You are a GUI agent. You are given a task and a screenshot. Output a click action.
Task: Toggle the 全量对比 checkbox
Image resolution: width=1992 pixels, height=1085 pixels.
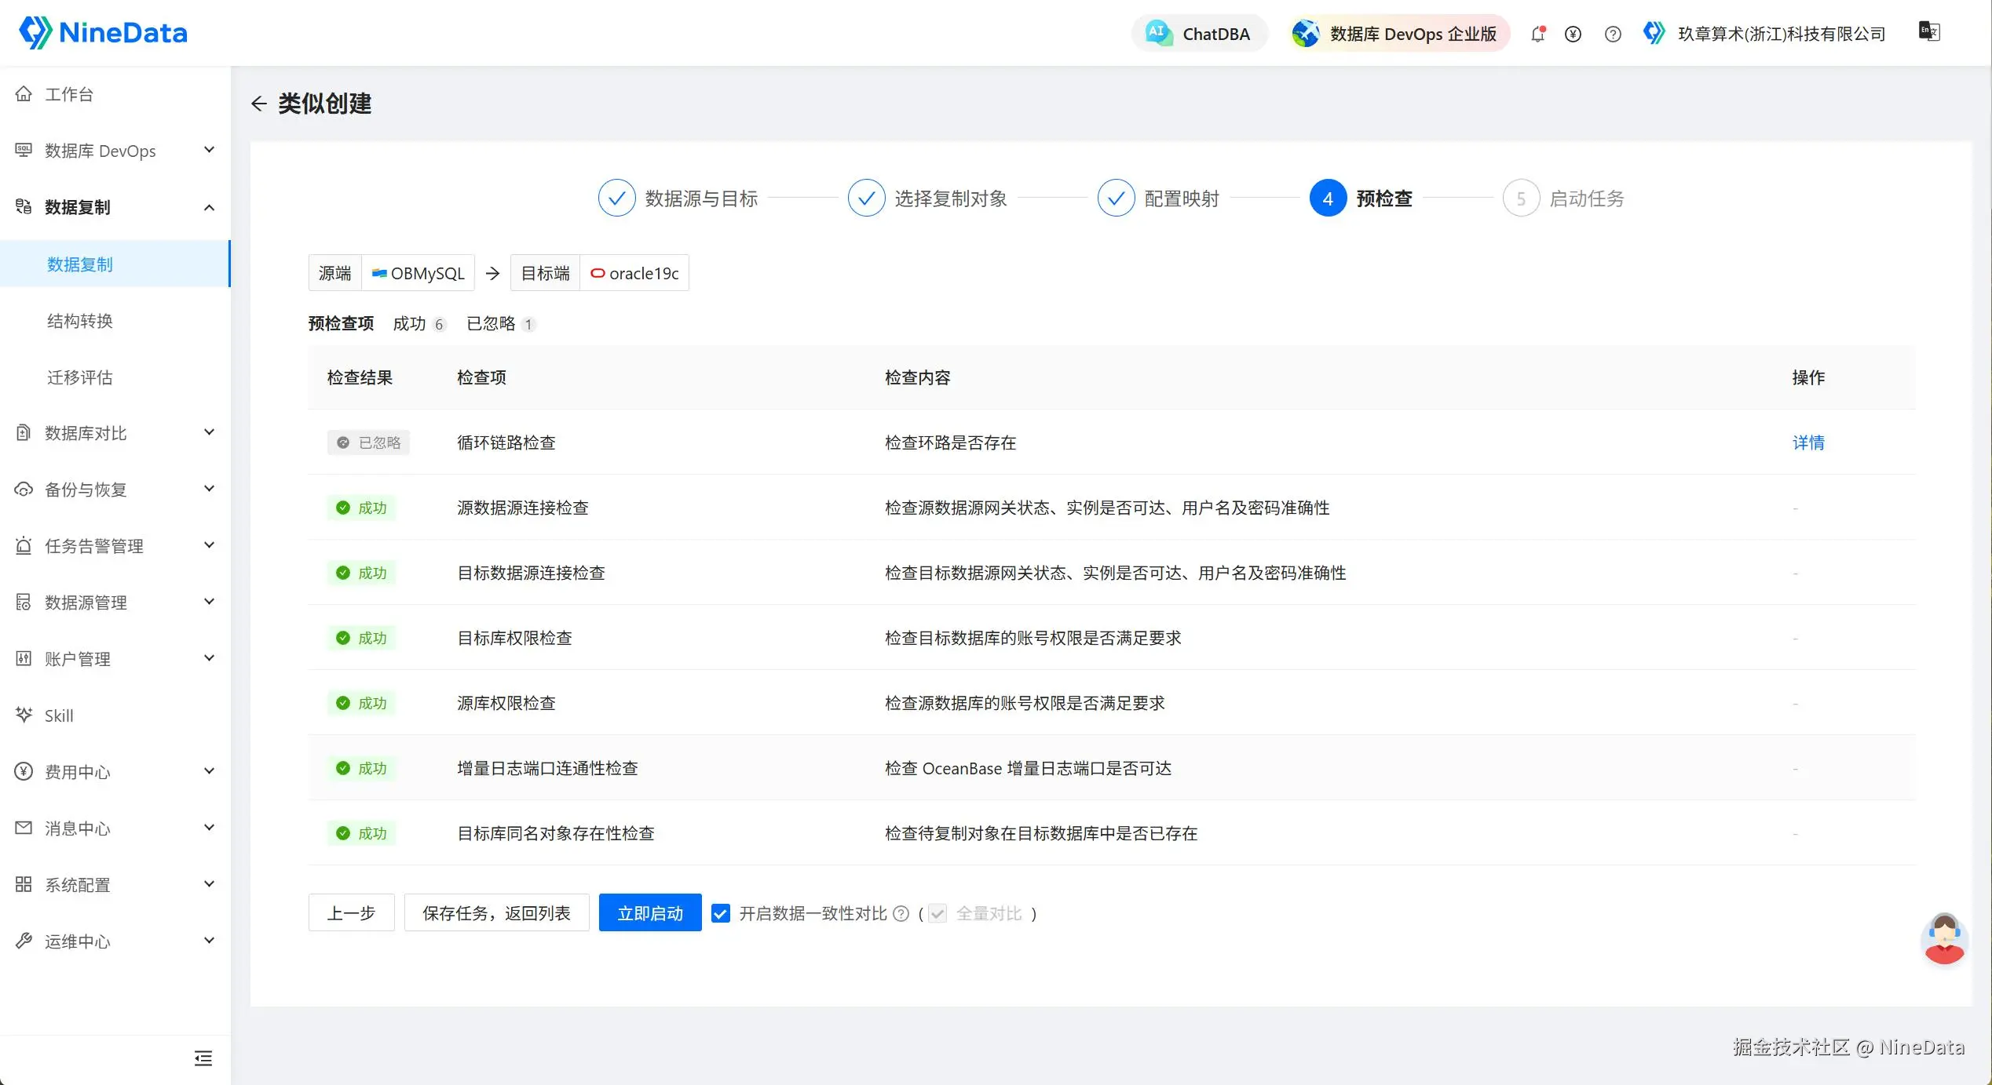click(938, 913)
